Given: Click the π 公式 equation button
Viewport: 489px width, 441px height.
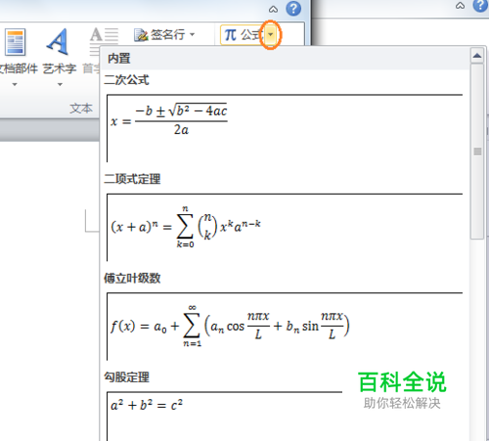Looking at the screenshot, I should coord(243,34).
